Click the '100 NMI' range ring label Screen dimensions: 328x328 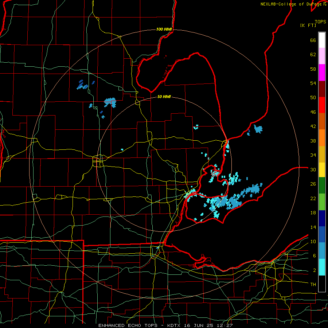(x=164, y=29)
